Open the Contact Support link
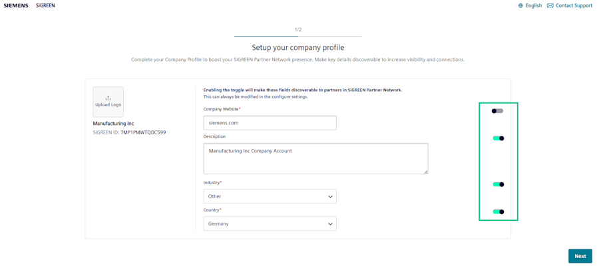The width and height of the screenshot is (599, 268). point(574,6)
